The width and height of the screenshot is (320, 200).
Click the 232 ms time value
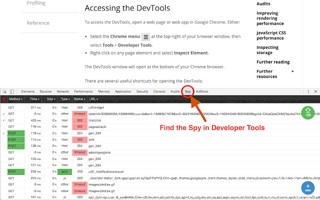tap(35, 171)
